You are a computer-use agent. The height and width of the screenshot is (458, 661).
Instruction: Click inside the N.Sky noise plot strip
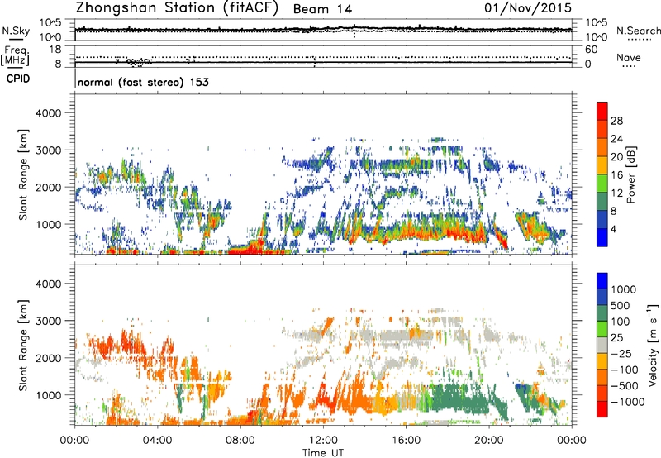(323, 30)
